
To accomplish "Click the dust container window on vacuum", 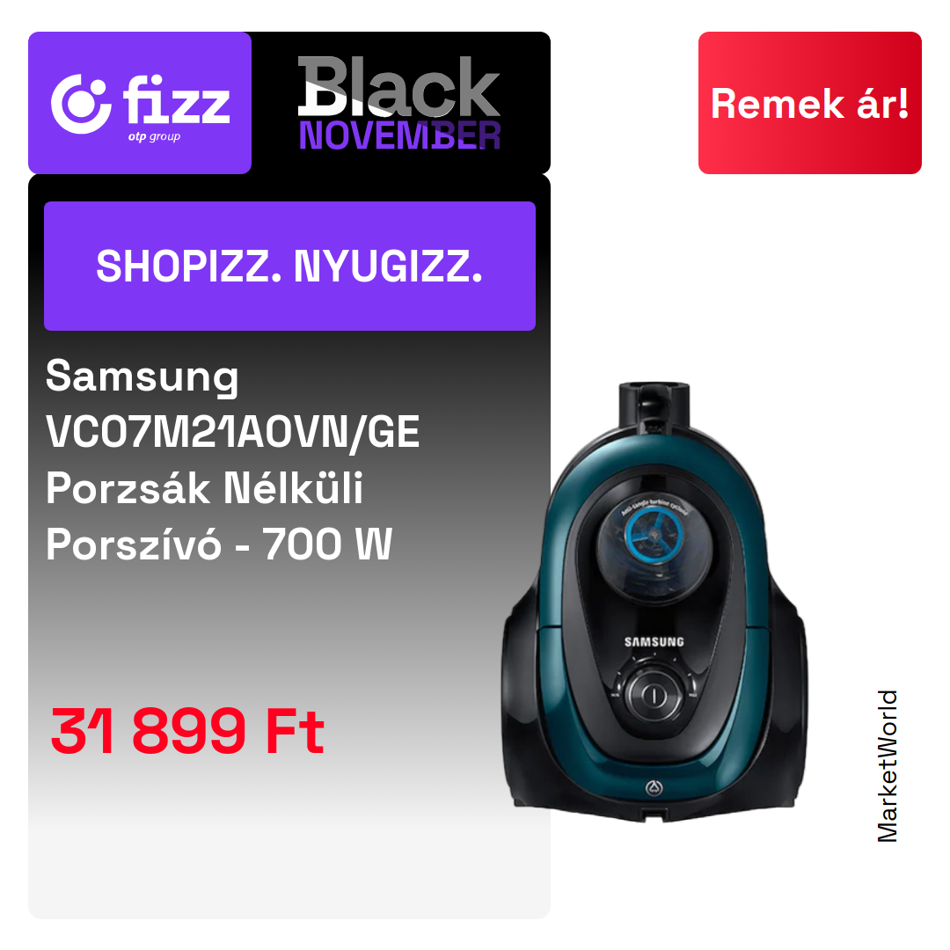I will point(654,545).
